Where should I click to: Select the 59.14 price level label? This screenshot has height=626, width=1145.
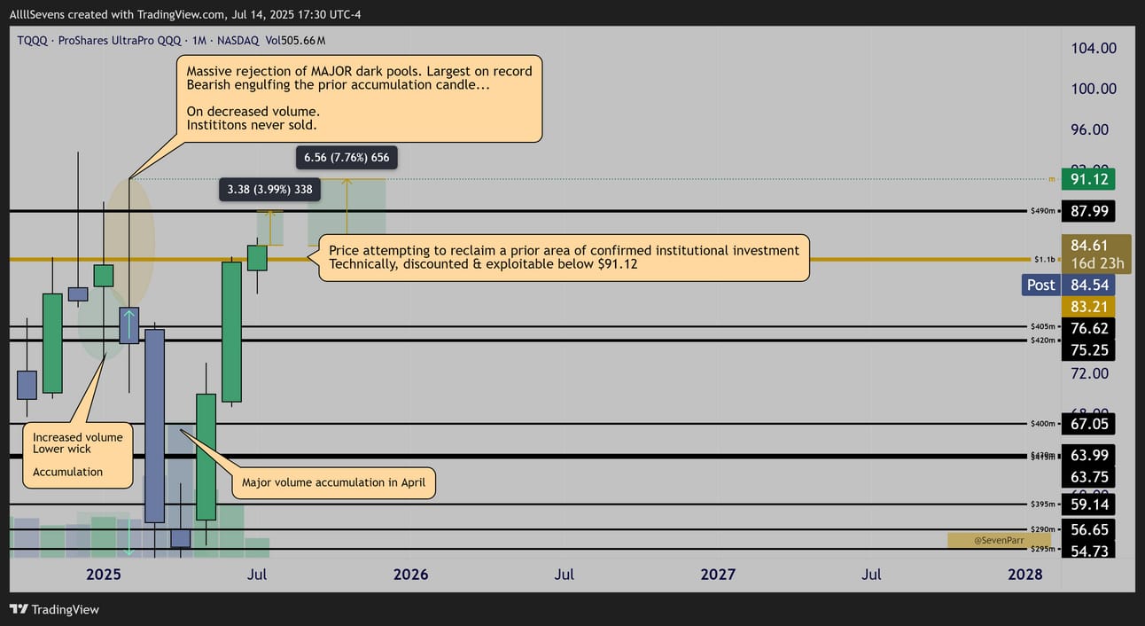[1088, 505]
